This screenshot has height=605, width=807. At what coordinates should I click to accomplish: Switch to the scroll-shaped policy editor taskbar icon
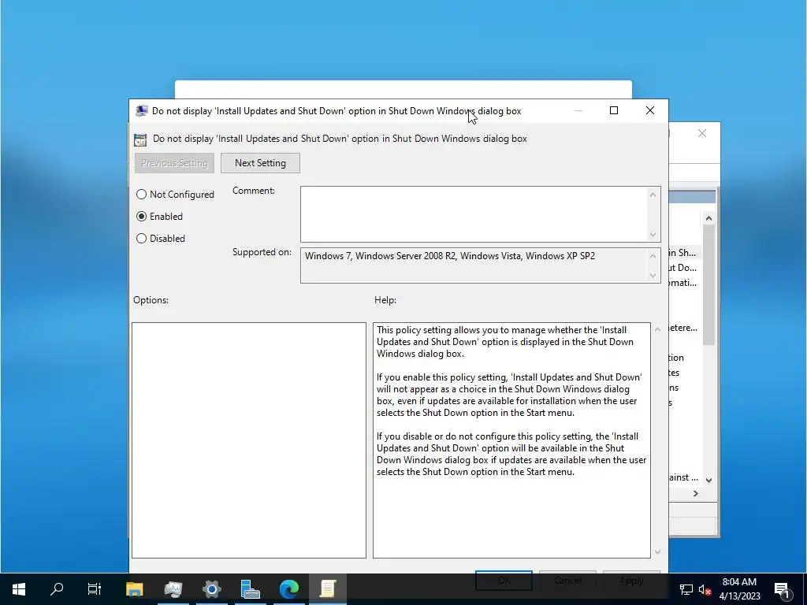point(328,589)
